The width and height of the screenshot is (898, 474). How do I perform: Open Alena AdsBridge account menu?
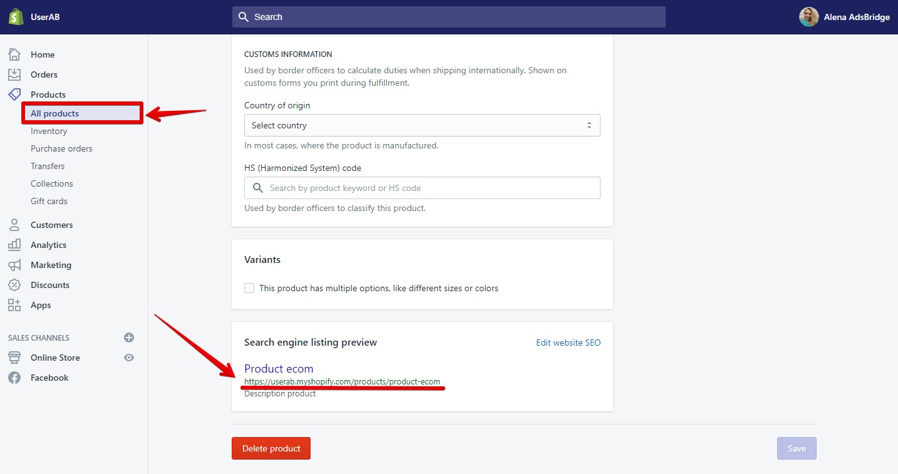coord(844,17)
